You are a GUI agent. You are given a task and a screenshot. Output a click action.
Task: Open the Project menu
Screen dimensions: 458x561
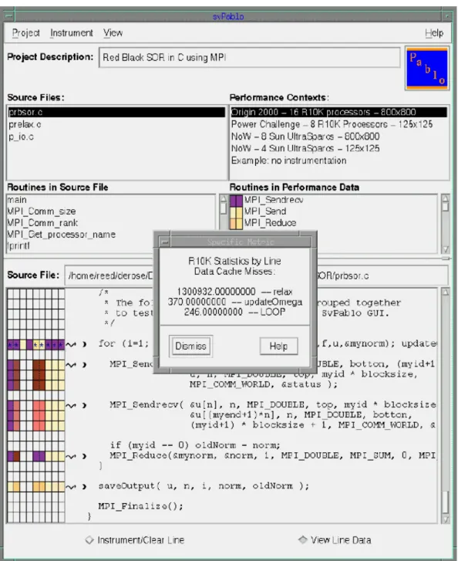click(25, 33)
